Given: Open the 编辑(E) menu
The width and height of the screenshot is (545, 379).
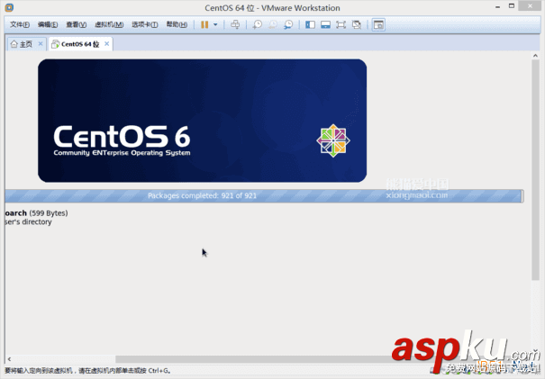Looking at the screenshot, I should click(48, 24).
